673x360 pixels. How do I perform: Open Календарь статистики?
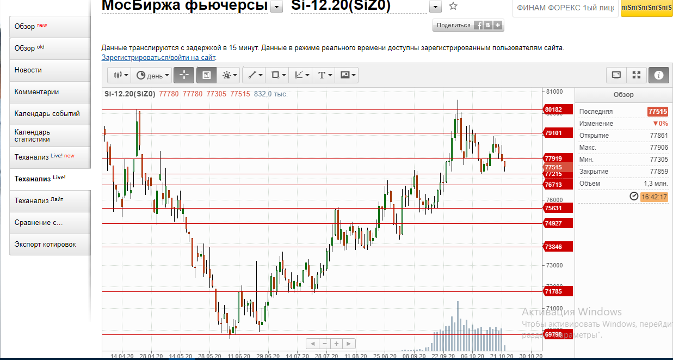[50, 136]
